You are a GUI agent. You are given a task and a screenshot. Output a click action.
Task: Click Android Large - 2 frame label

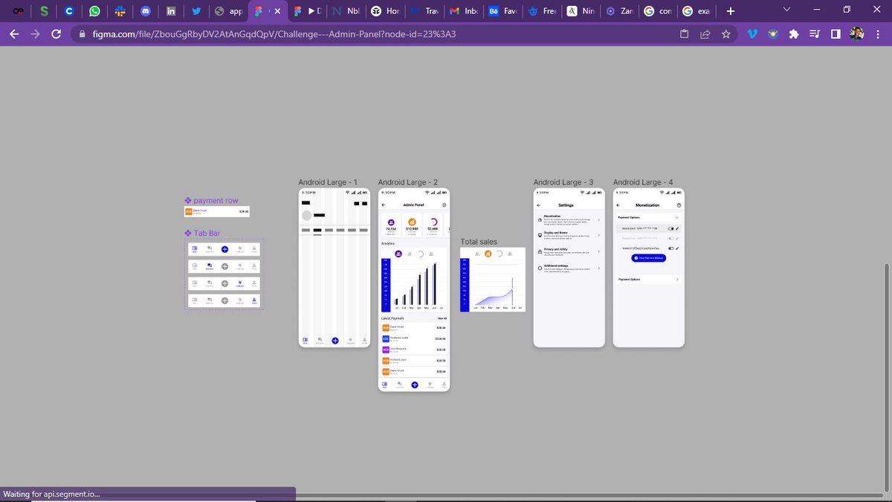point(407,182)
